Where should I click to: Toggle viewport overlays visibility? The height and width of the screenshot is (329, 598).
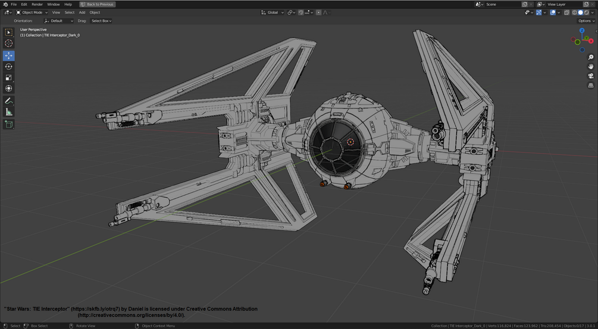pos(553,12)
